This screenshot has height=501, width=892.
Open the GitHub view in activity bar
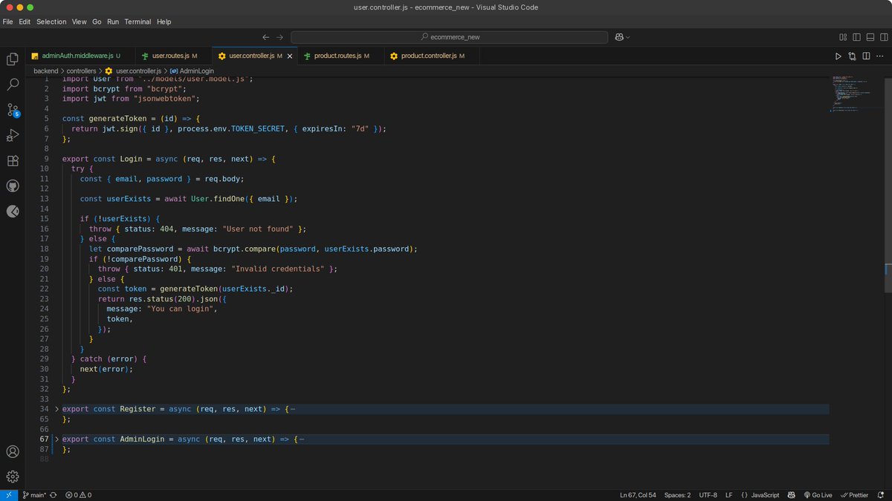[13, 186]
